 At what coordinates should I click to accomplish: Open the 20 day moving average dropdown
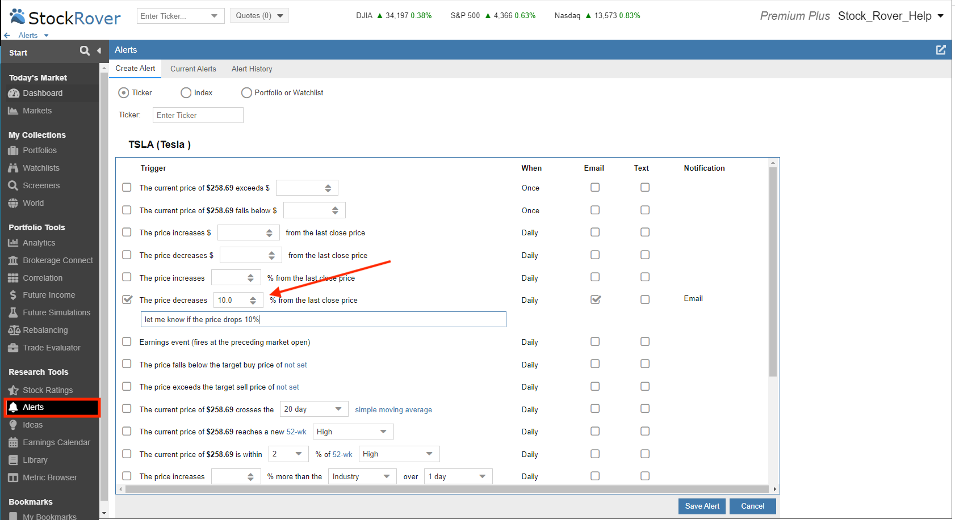tap(315, 409)
